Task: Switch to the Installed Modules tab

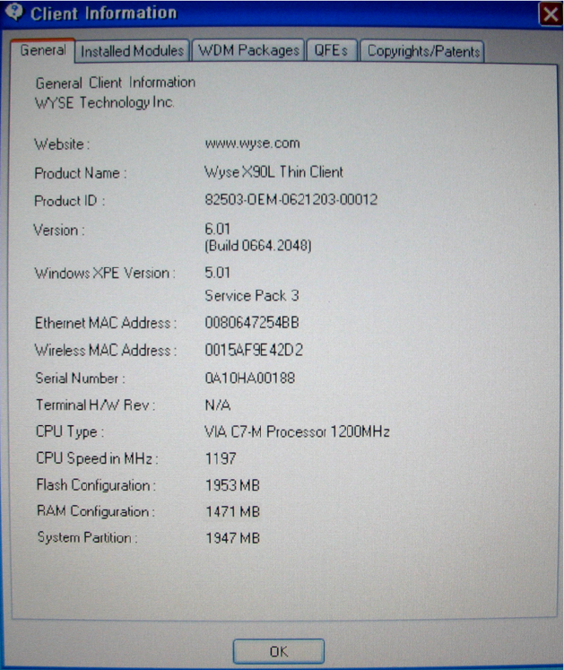Action: [132, 51]
